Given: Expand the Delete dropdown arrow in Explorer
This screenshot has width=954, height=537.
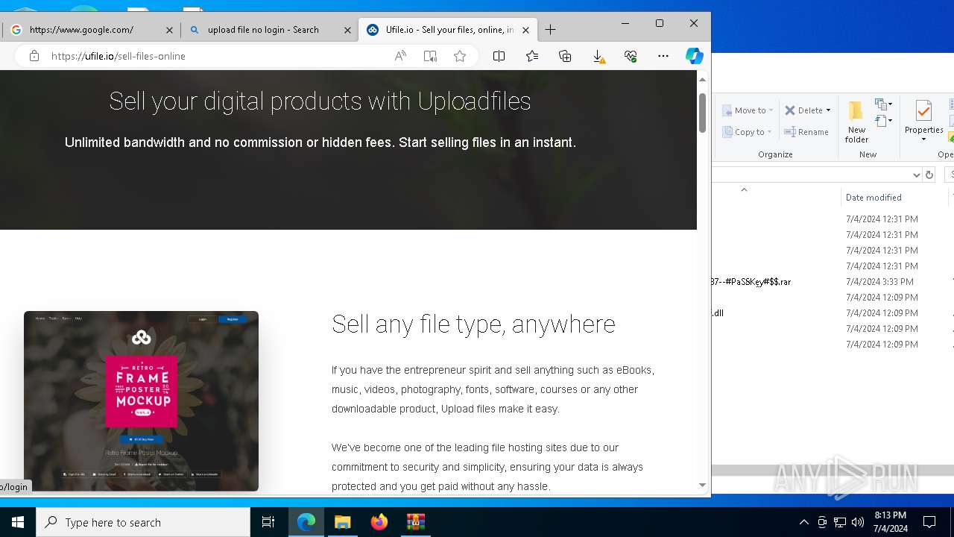Looking at the screenshot, I should click(828, 110).
